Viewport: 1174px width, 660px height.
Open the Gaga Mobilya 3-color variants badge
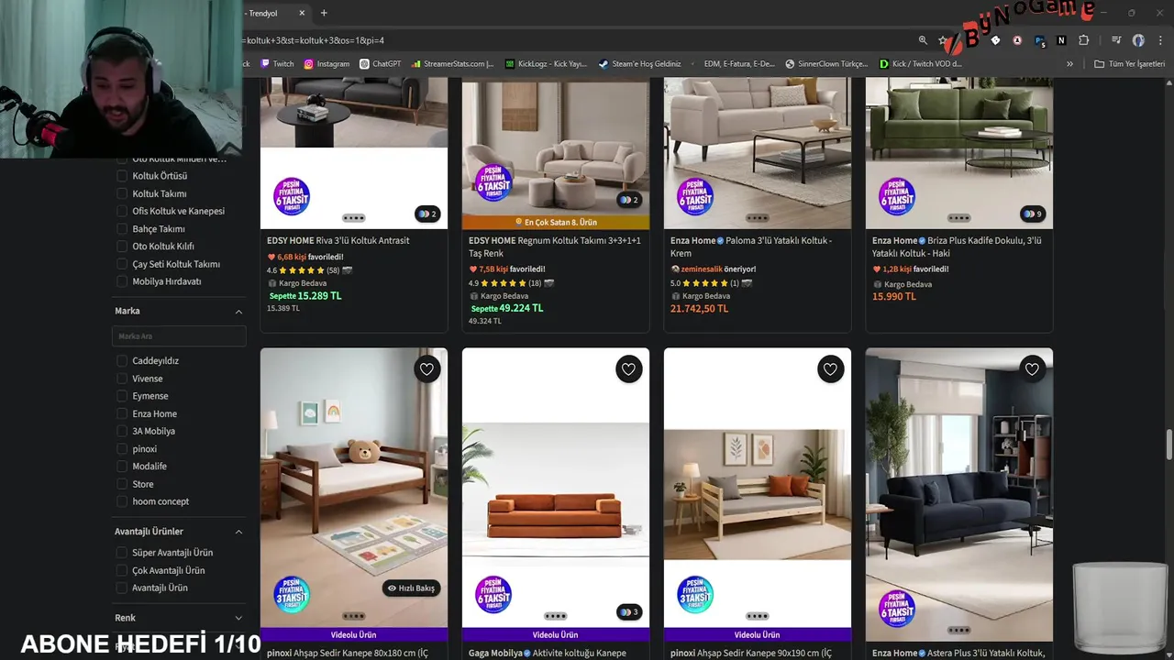[629, 612]
